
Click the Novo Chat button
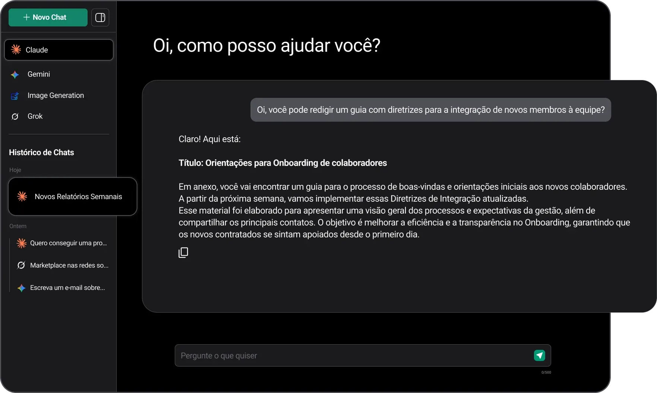tap(48, 17)
